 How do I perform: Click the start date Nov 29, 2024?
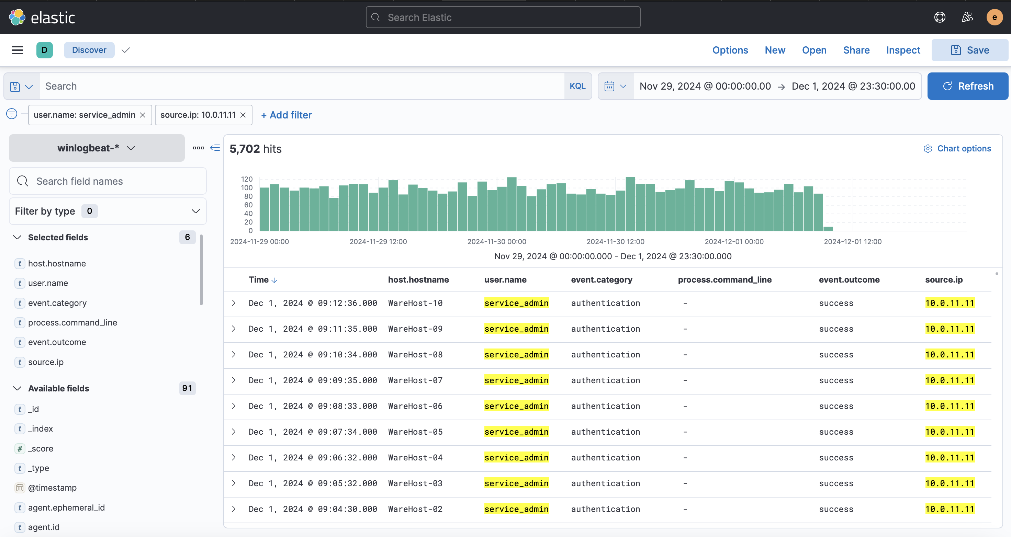[705, 86]
